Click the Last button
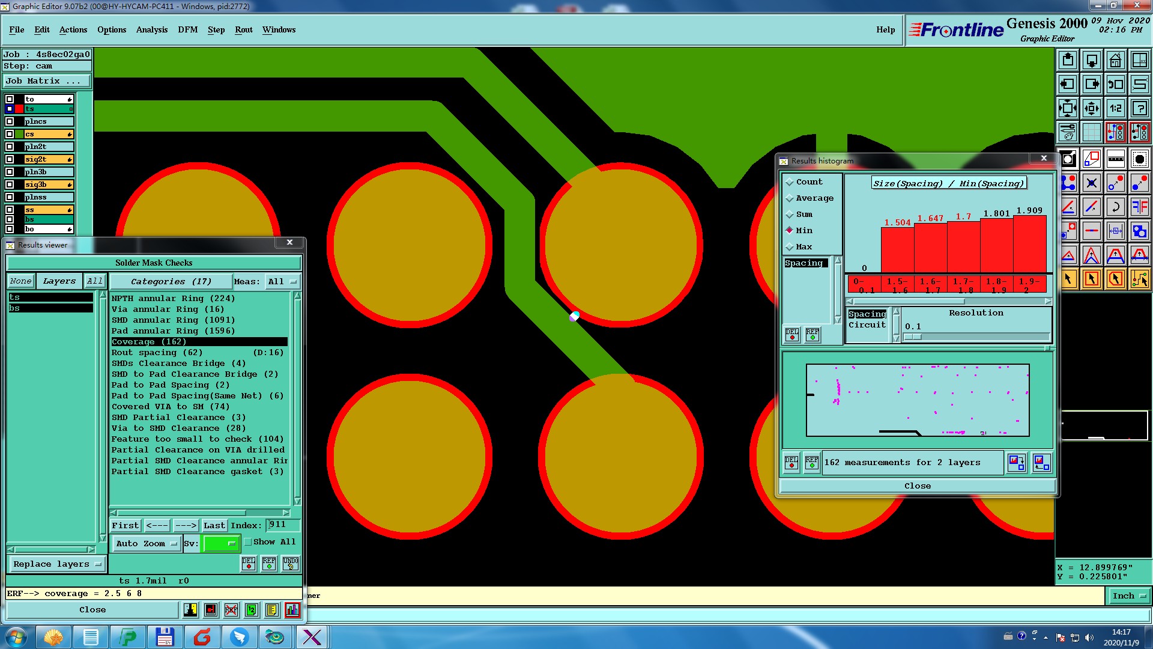1153x649 pixels. [x=214, y=525]
